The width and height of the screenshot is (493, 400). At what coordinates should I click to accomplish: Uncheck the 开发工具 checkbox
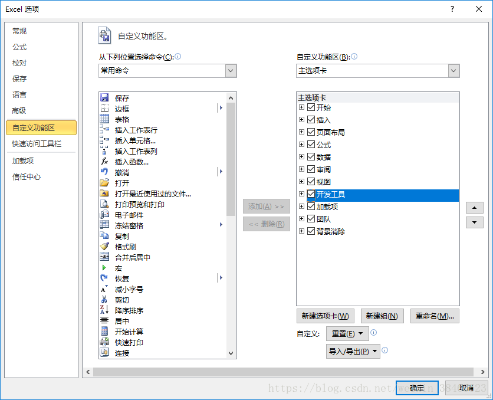[x=311, y=194]
